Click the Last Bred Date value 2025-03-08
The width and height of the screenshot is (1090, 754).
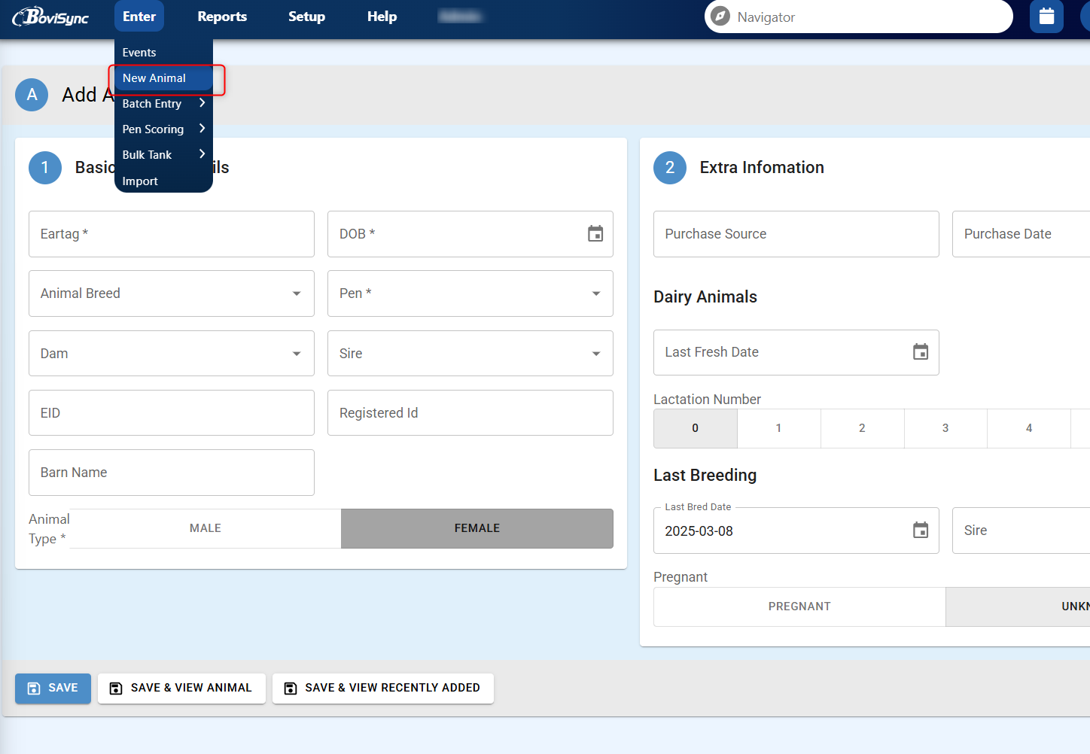pos(699,531)
